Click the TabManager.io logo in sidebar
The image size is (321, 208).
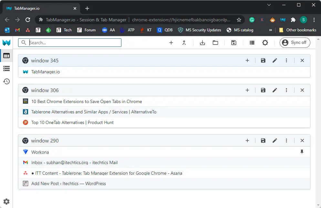pos(6,43)
